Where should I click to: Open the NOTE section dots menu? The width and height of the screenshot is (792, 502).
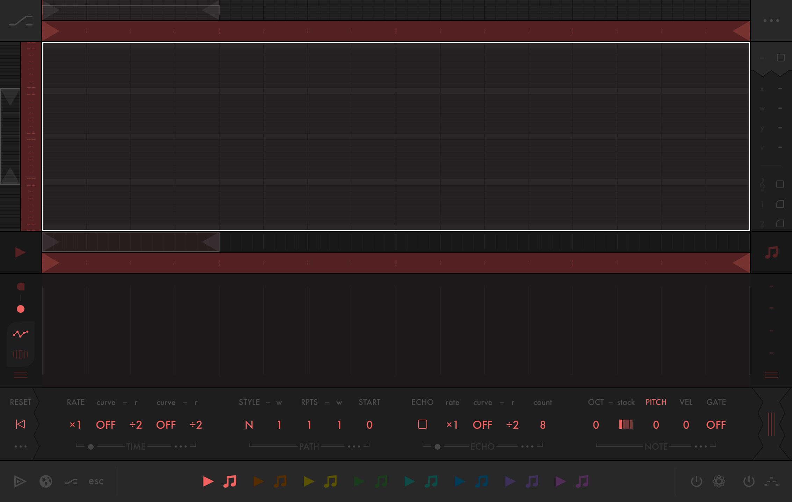click(701, 446)
